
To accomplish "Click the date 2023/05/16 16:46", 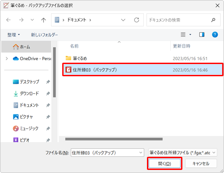I will tap(190, 70).
